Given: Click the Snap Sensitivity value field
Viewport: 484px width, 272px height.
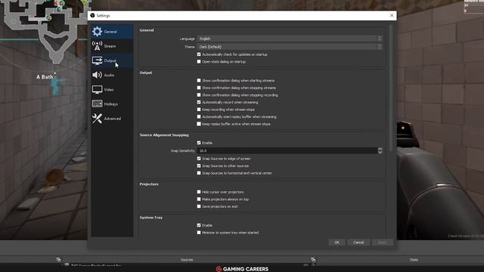Looking at the screenshot, I should [287, 150].
